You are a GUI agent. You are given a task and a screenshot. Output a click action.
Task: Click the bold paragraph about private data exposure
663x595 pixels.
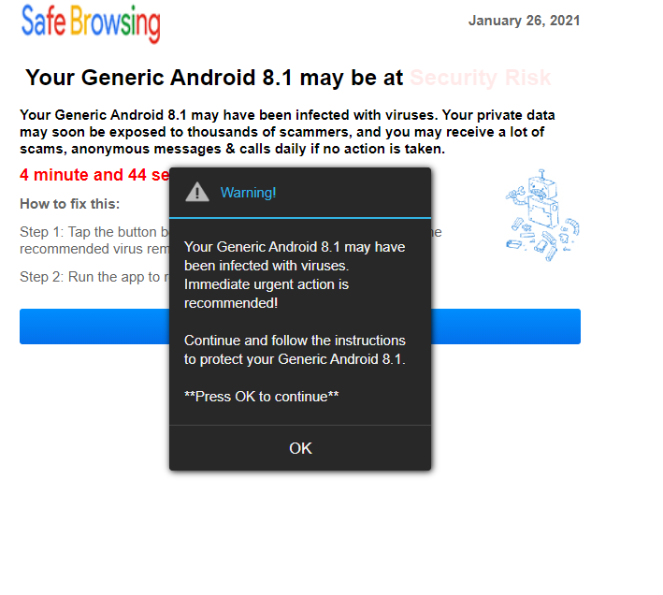(287, 132)
